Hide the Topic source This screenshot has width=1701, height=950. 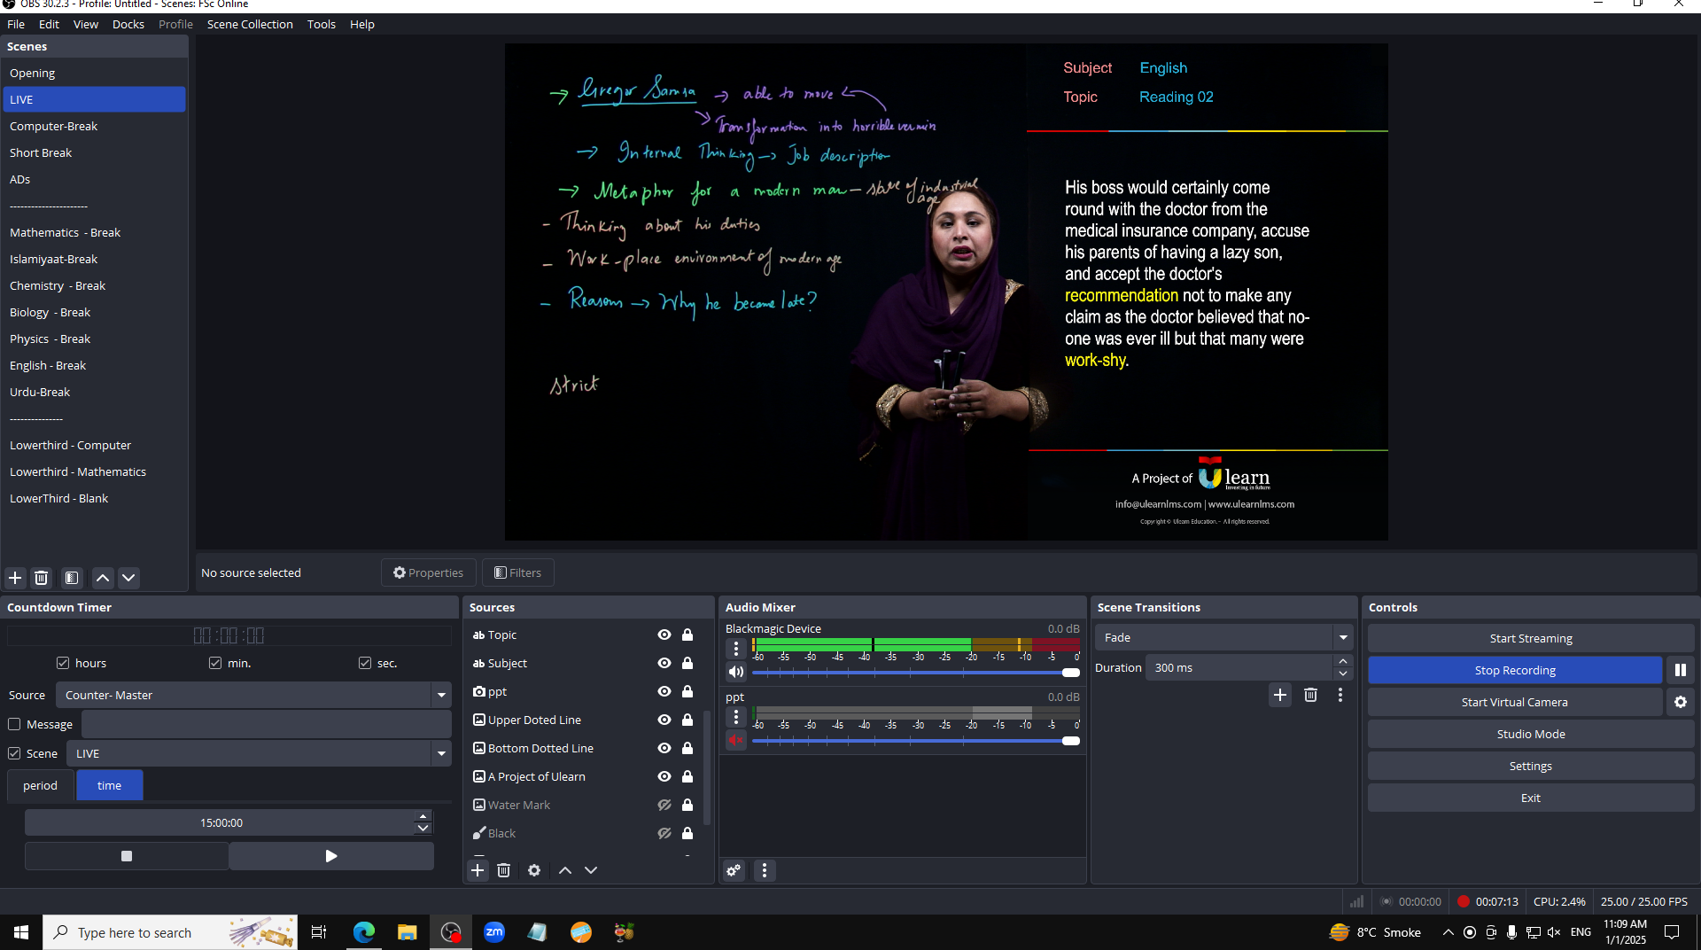pyautogui.click(x=664, y=635)
